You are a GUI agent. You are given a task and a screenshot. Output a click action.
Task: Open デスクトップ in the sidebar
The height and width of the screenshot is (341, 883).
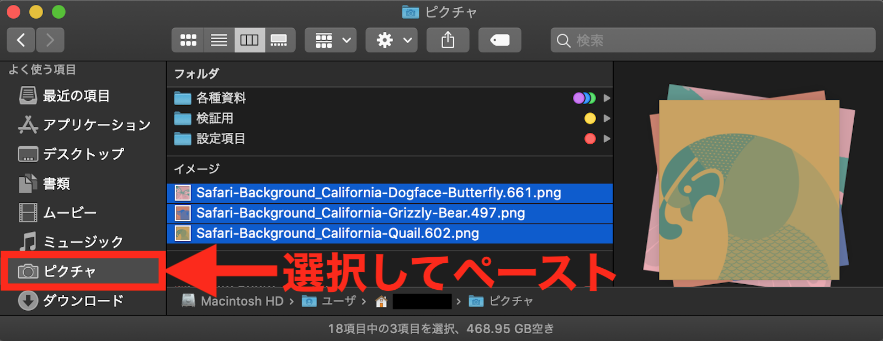(x=83, y=154)
